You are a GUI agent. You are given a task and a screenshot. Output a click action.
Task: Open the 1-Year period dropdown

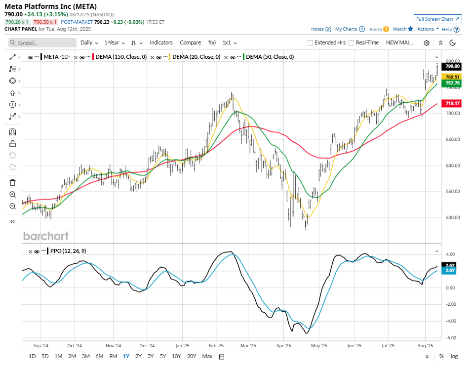(x=115, y=42)
